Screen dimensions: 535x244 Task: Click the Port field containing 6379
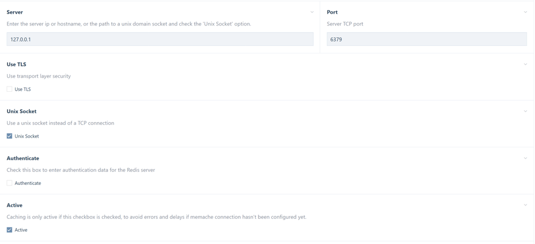[426, 39]
